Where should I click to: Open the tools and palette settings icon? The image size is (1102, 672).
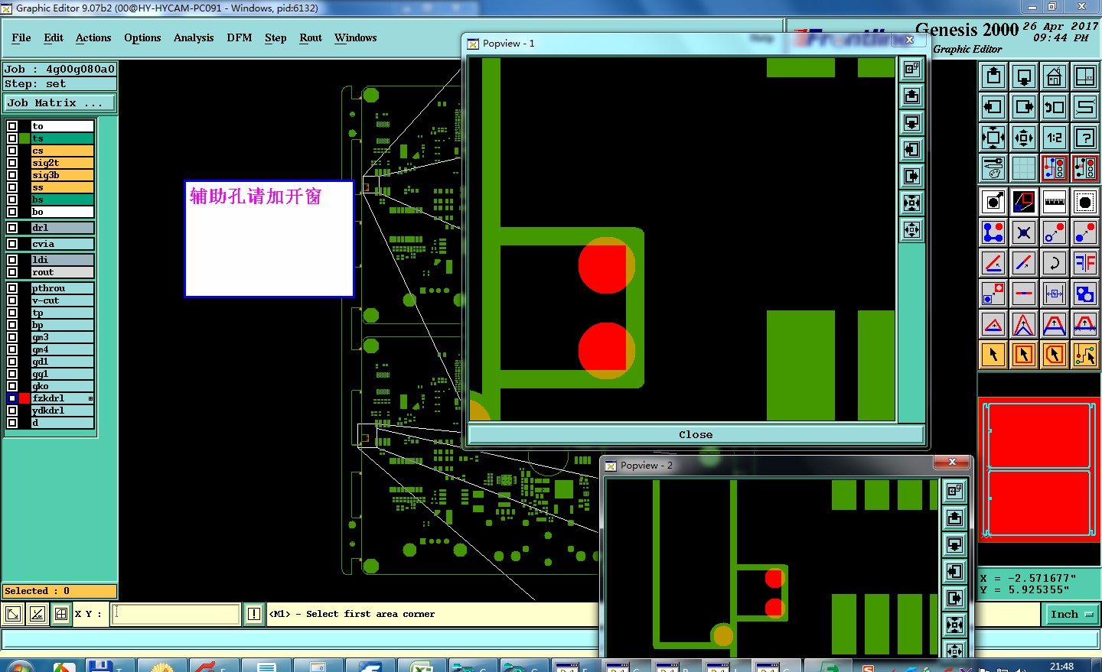click(x=993, y=168)
